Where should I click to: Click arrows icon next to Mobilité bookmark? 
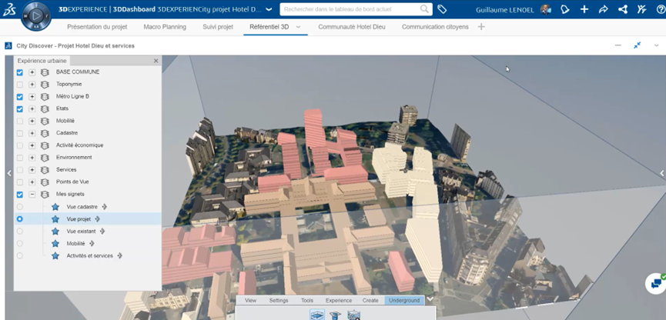pos(92,244)
